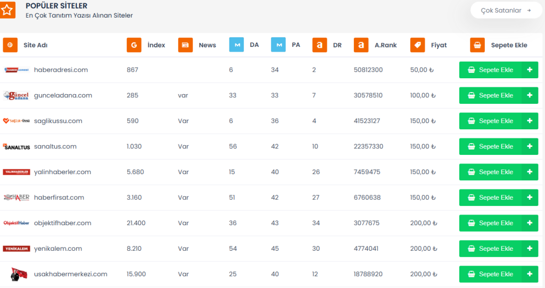
Task: Open the Çok Satanlar link
Action: pos(506,10)
